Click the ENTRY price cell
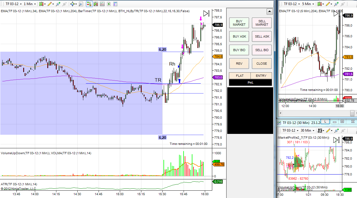The width and height of the screenshot is (357, 198). (x=261, y=76)
